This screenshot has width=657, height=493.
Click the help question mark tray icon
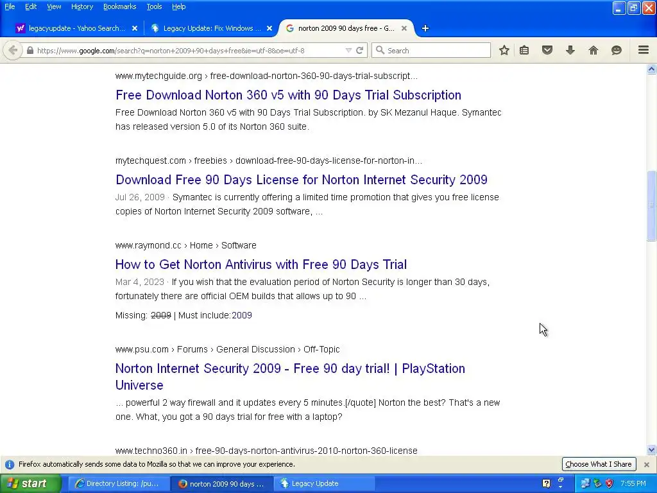coord(547,483)
